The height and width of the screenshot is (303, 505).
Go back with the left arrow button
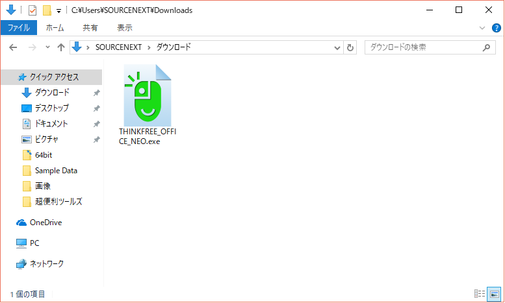coord(13,47)
